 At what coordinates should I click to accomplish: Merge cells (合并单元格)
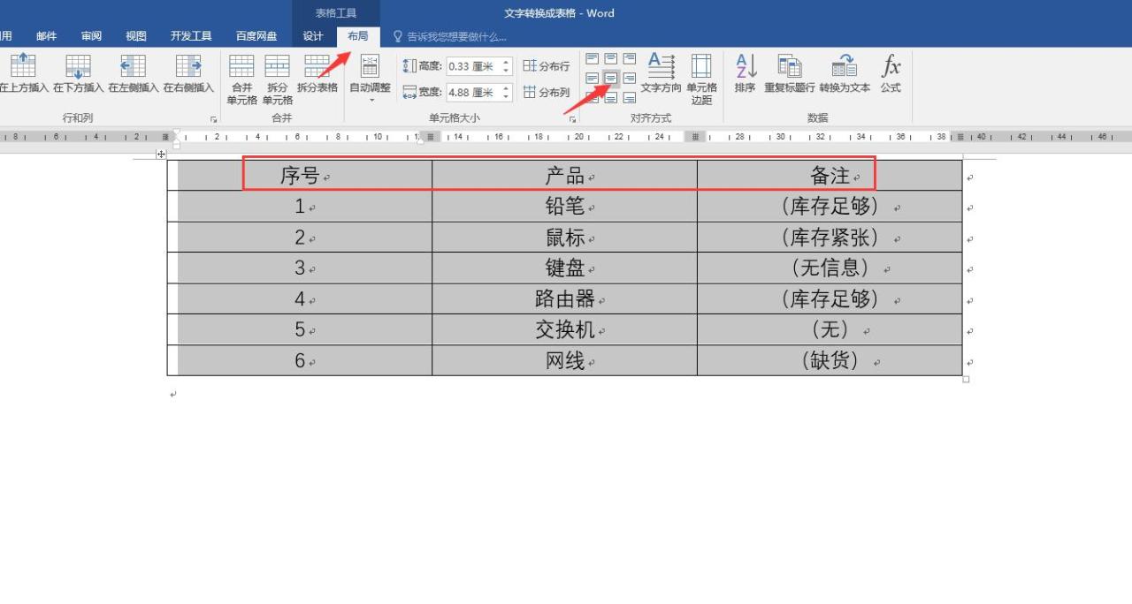(x=241, y=79)
